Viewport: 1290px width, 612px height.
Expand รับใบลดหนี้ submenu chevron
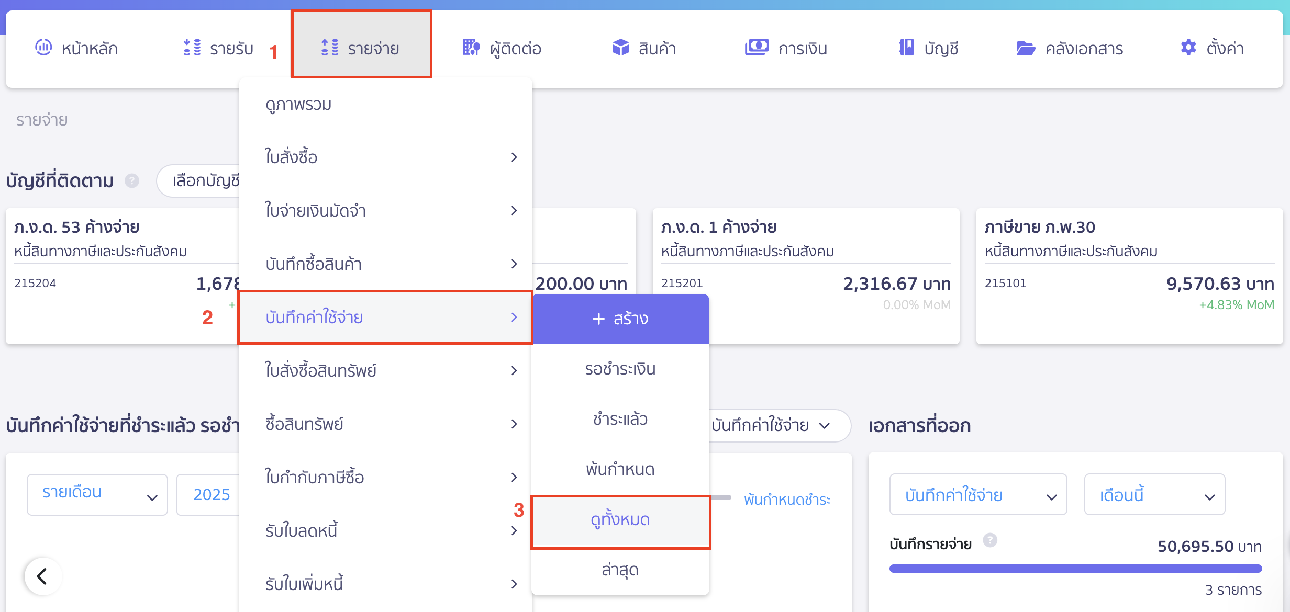(514, 530)
